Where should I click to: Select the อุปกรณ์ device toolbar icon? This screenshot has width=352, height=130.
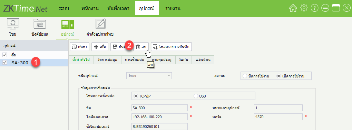68,27
